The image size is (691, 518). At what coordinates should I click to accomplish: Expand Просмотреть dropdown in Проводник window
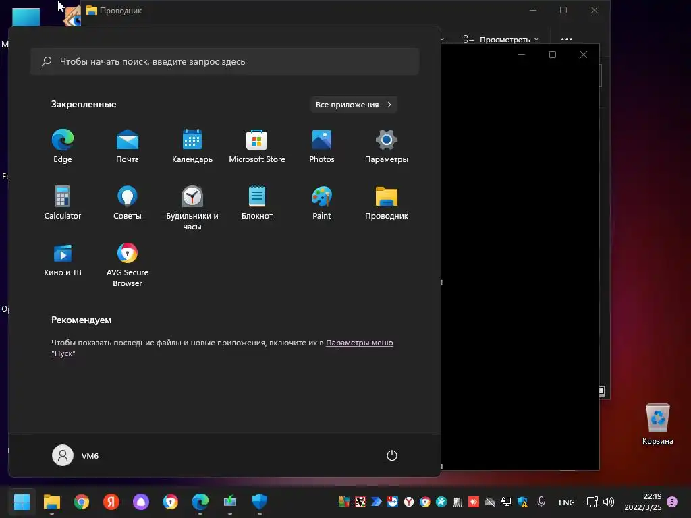pyautogui.click(x=501, y=40)
